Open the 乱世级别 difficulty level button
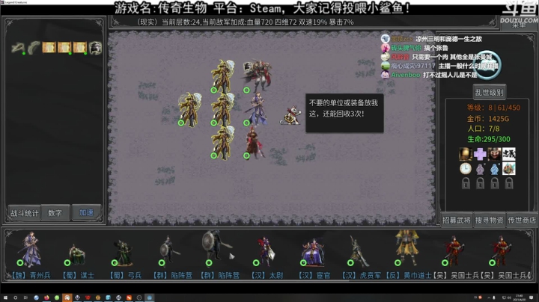Screen dimensions: 539x302 (489, 92)
